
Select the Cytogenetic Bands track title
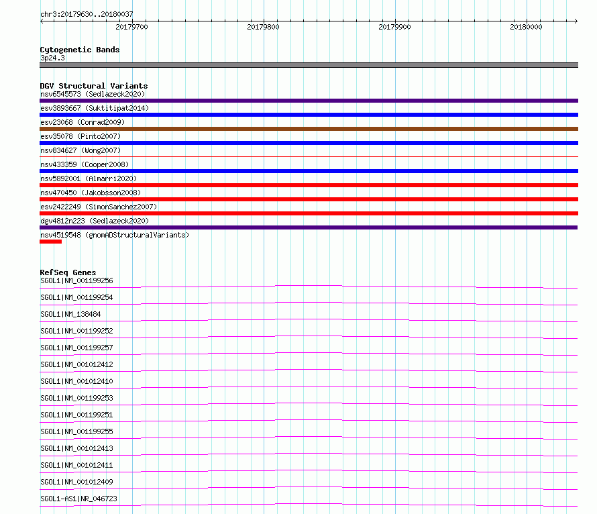click(x=80, y=50)
